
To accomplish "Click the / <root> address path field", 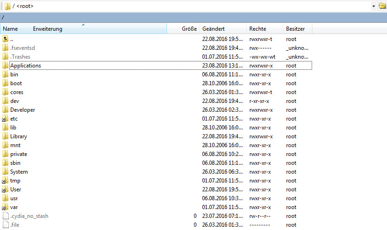I will pos(186,6).
